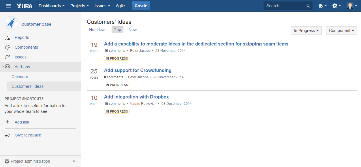The image size is (361, 167).
Task: Click the Give feedback megaphone icon
Action: coord(7,135)
